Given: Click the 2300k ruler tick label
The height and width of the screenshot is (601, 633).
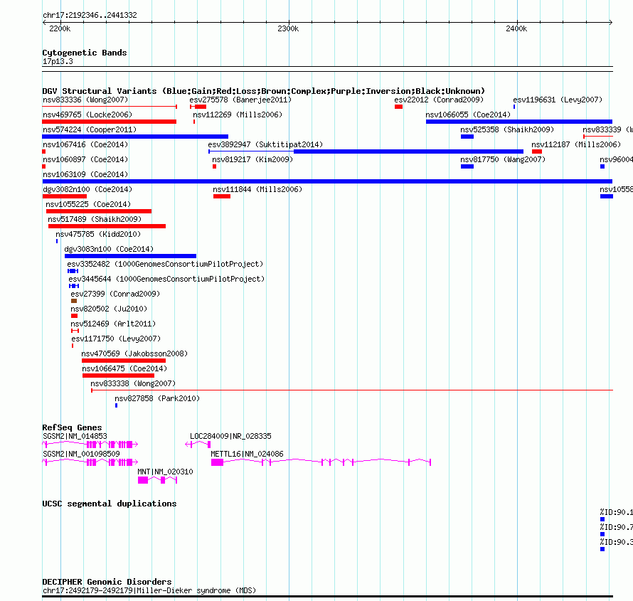Looking at the screenshot, I should pyautogui.click(x=288, y=28).
